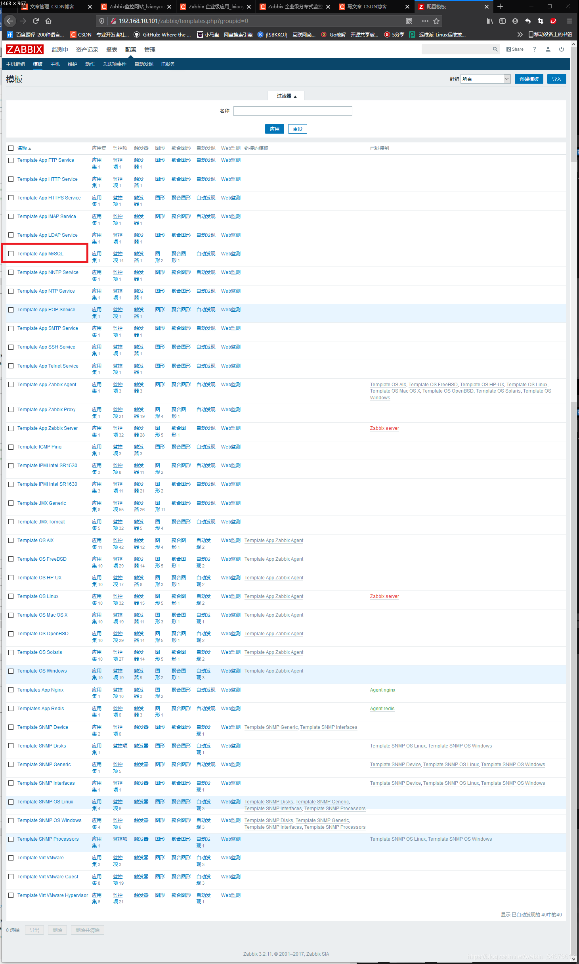Screen dimensions: 579x964
Task: Open the Firefox library icon
Action: (490, 21)
